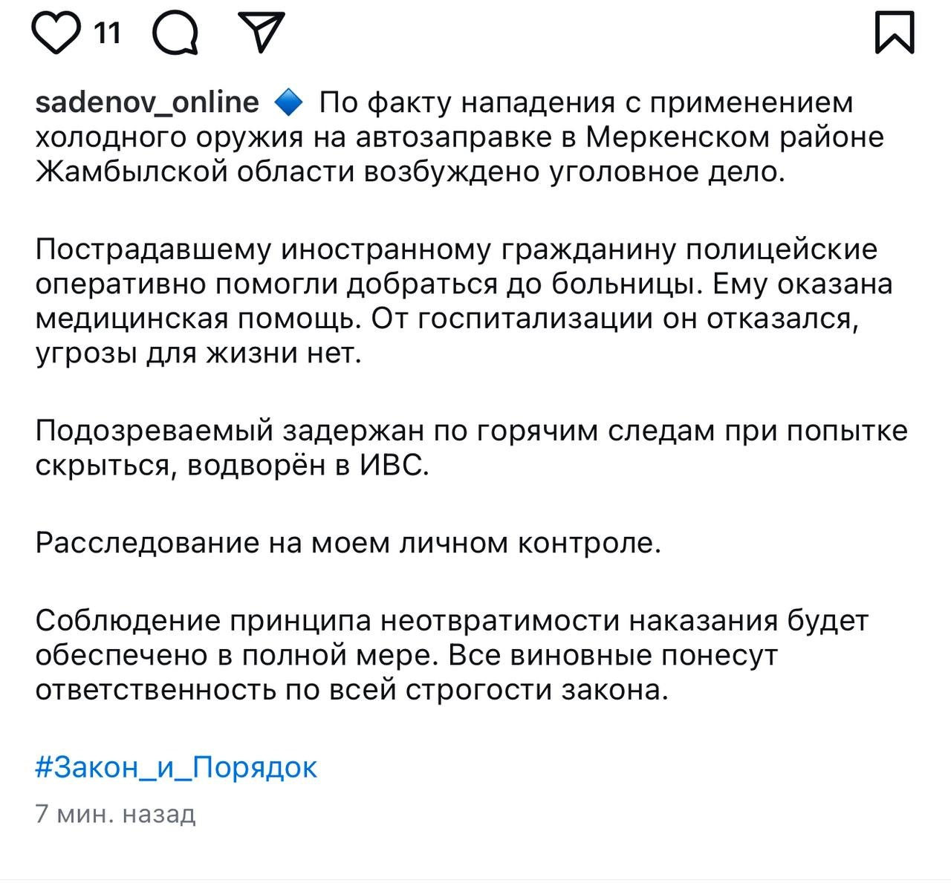The width and height of the screenshot is (951, 883).
Task: Click the paragraph starting "Подозреваемый задержан"
Action: pyautogui.click(x=472, y=449)
